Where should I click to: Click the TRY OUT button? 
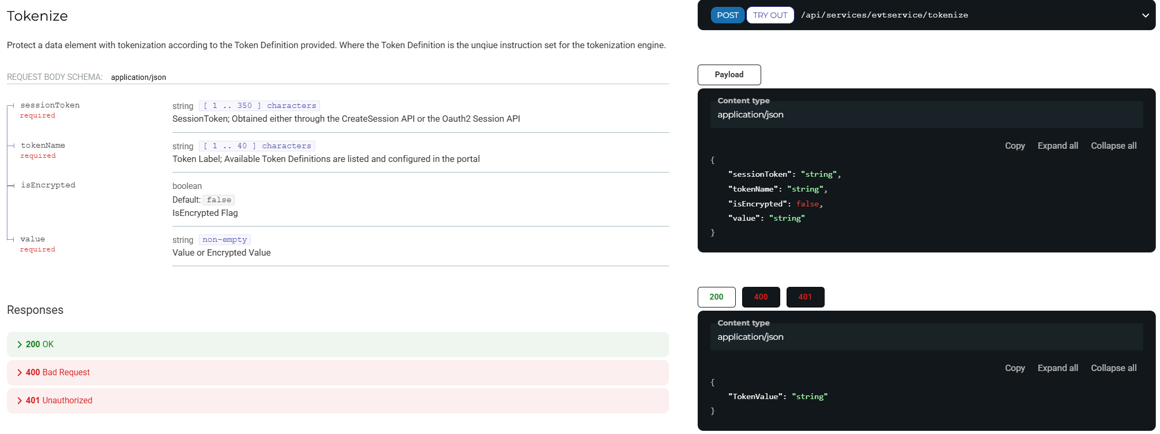pyautogui.click(x=770, y=15)
